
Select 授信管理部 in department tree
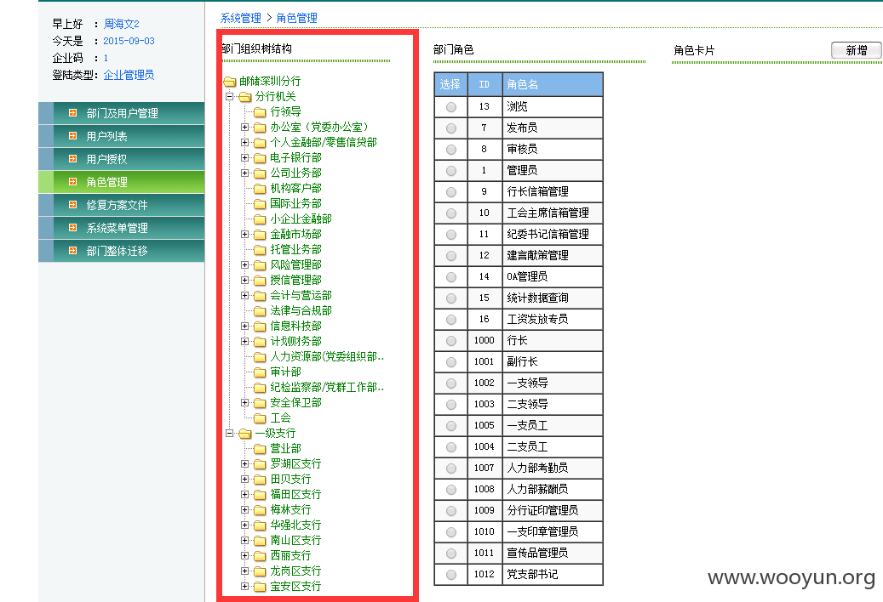pos(295,280)
